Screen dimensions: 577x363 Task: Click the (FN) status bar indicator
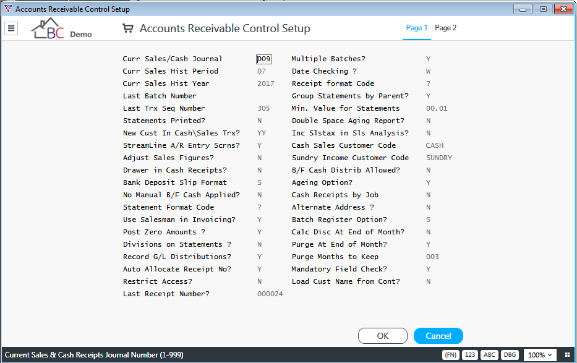(x=450, y=355)
